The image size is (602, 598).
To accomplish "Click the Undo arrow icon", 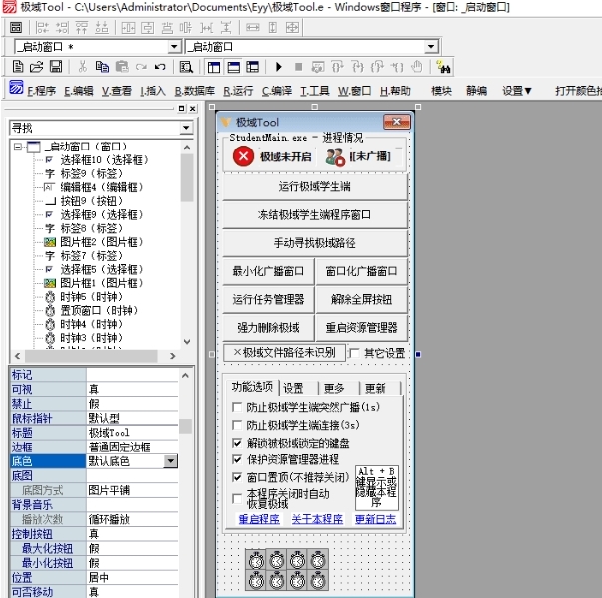I will pyautogui.click(x=160, y=67).
